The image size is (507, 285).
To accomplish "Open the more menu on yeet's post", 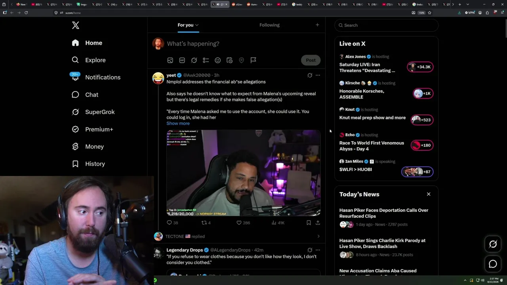I will [x=318, y=75].
